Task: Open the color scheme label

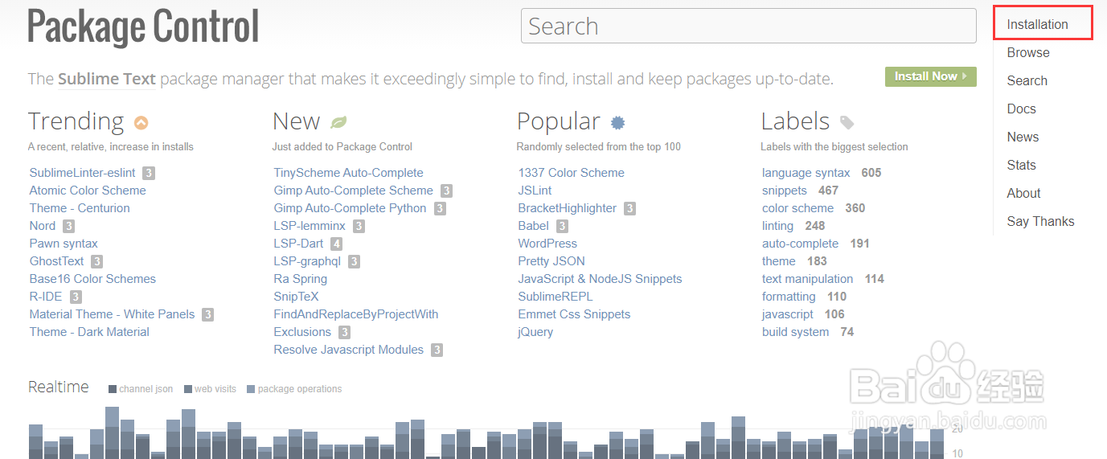Action: click(x=797, y=208)
